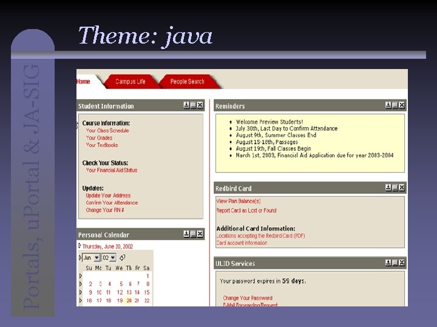437x327 pixels.
Task: Expand the calendar week starting June 9
Action: (x=81, y=292)
